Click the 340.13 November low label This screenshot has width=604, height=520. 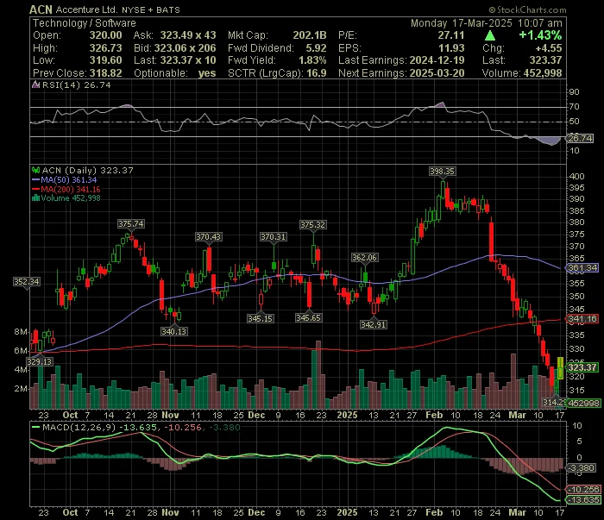click(x=174, y=331)
